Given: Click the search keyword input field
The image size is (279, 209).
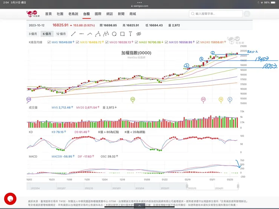Looking at the screenshot, I should point(216,14).
